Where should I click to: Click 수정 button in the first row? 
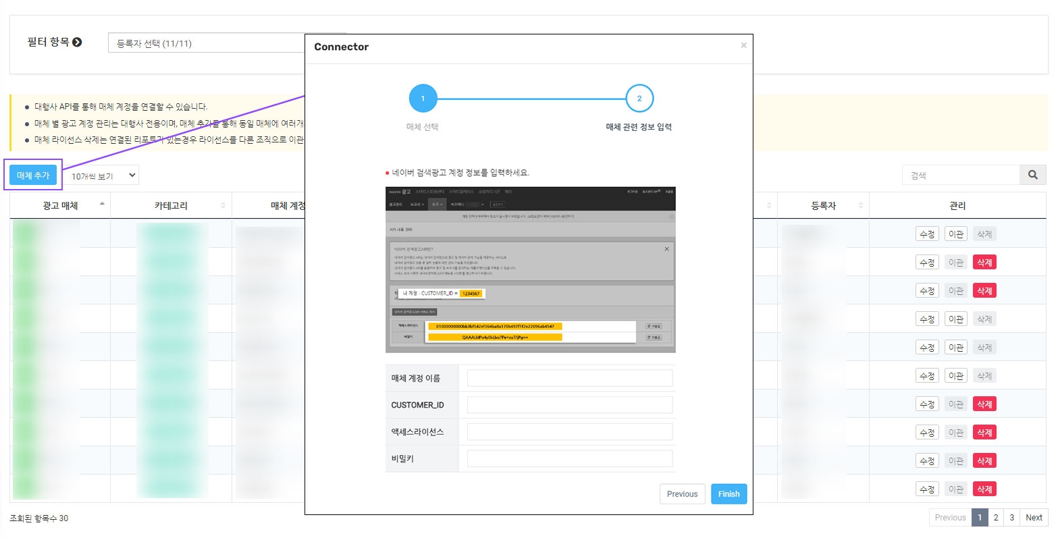[x=927, y=234]
